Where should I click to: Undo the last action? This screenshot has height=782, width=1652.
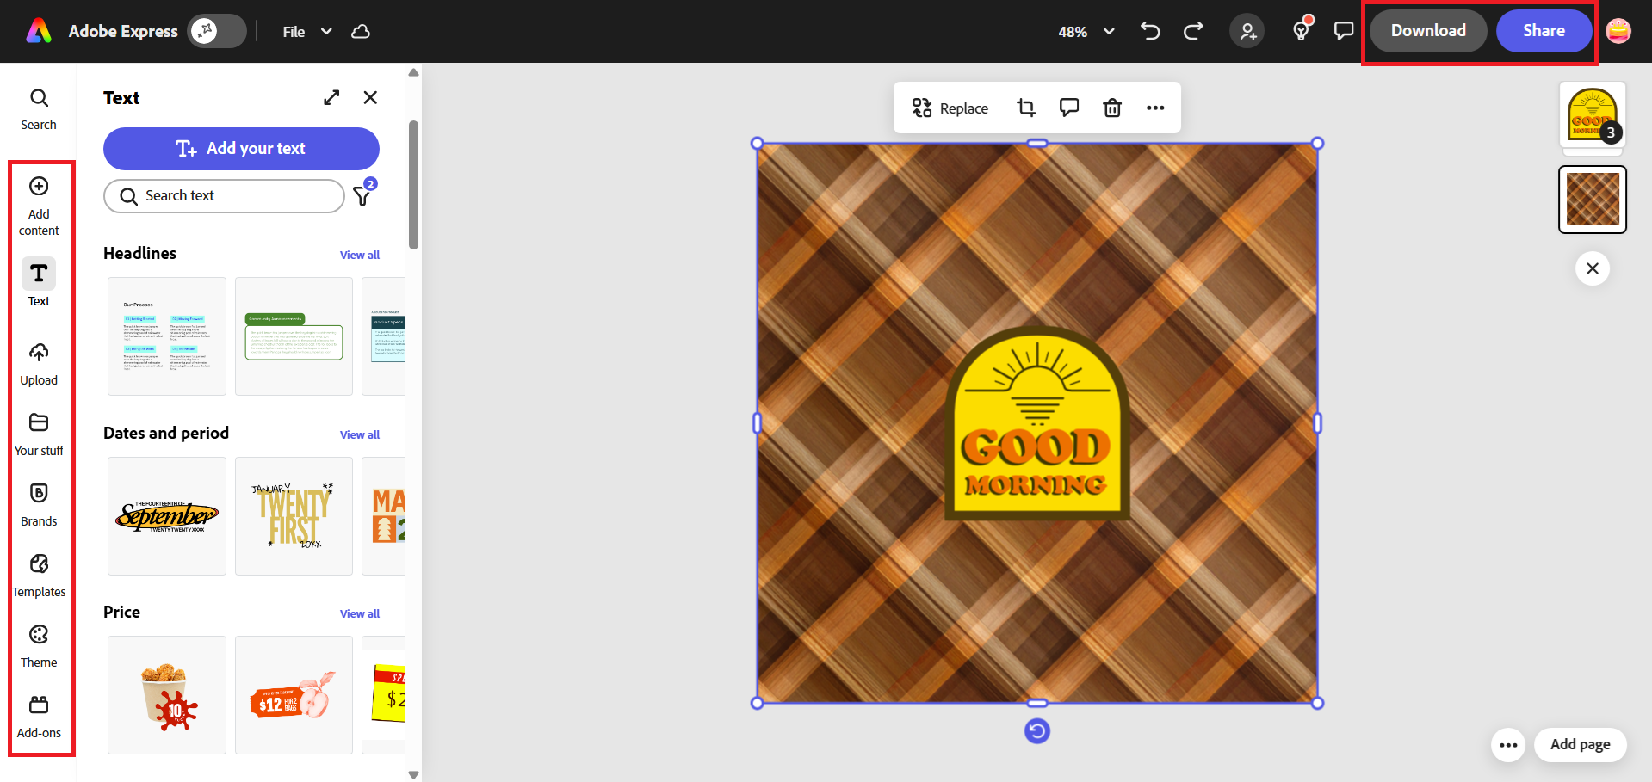coord(1150,30)
